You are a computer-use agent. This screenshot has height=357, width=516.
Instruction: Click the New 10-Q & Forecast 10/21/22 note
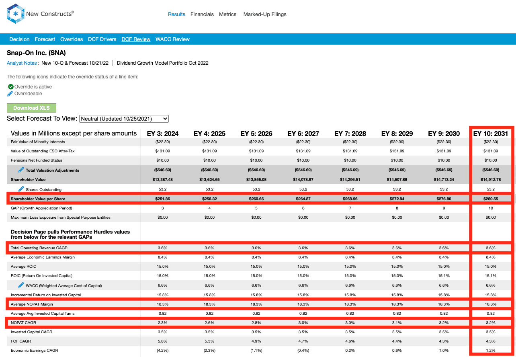coord(76,63)
